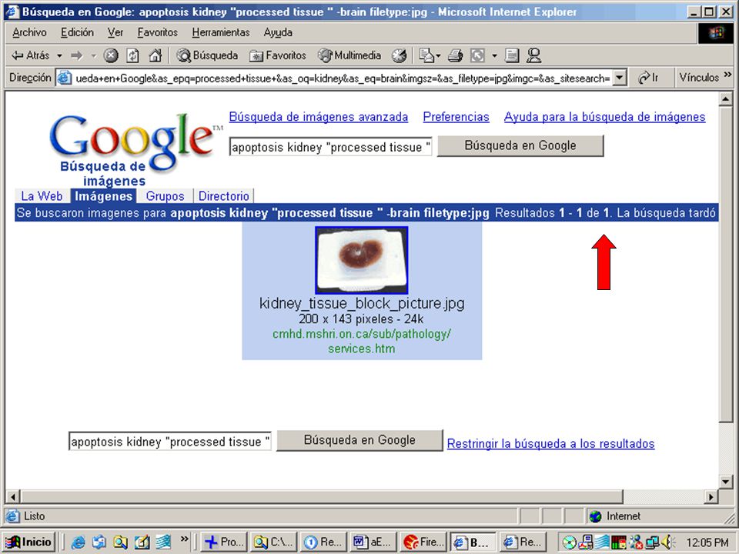Switch to the C:\ taskbar window
The height and width of the screenshot is (554, 739).
[x=274, y=542]
